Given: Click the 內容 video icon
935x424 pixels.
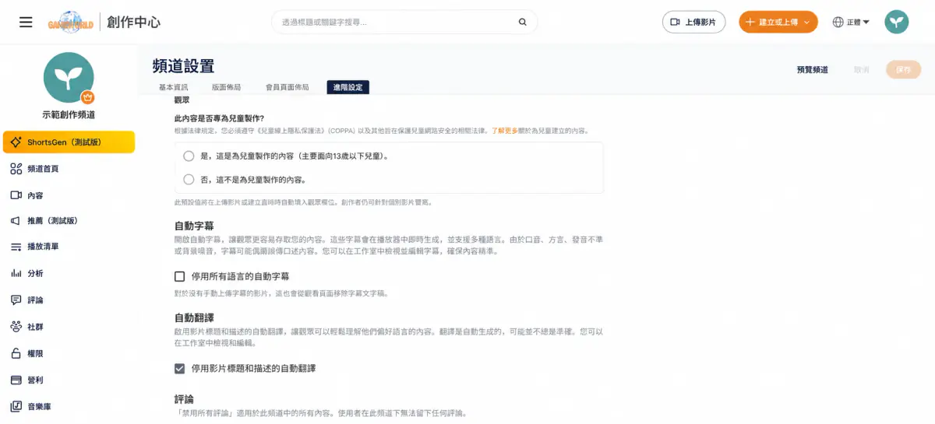Looking at the screenshot, I should tap(16, 195).
